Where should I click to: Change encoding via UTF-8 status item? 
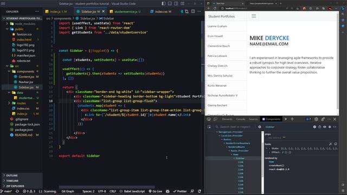pyautogui.click(x=102, y=191)
